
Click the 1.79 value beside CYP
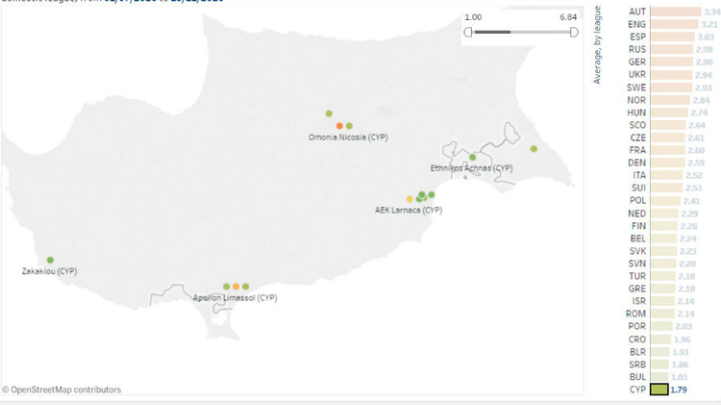pyautogui.click(x=679, y=390)
